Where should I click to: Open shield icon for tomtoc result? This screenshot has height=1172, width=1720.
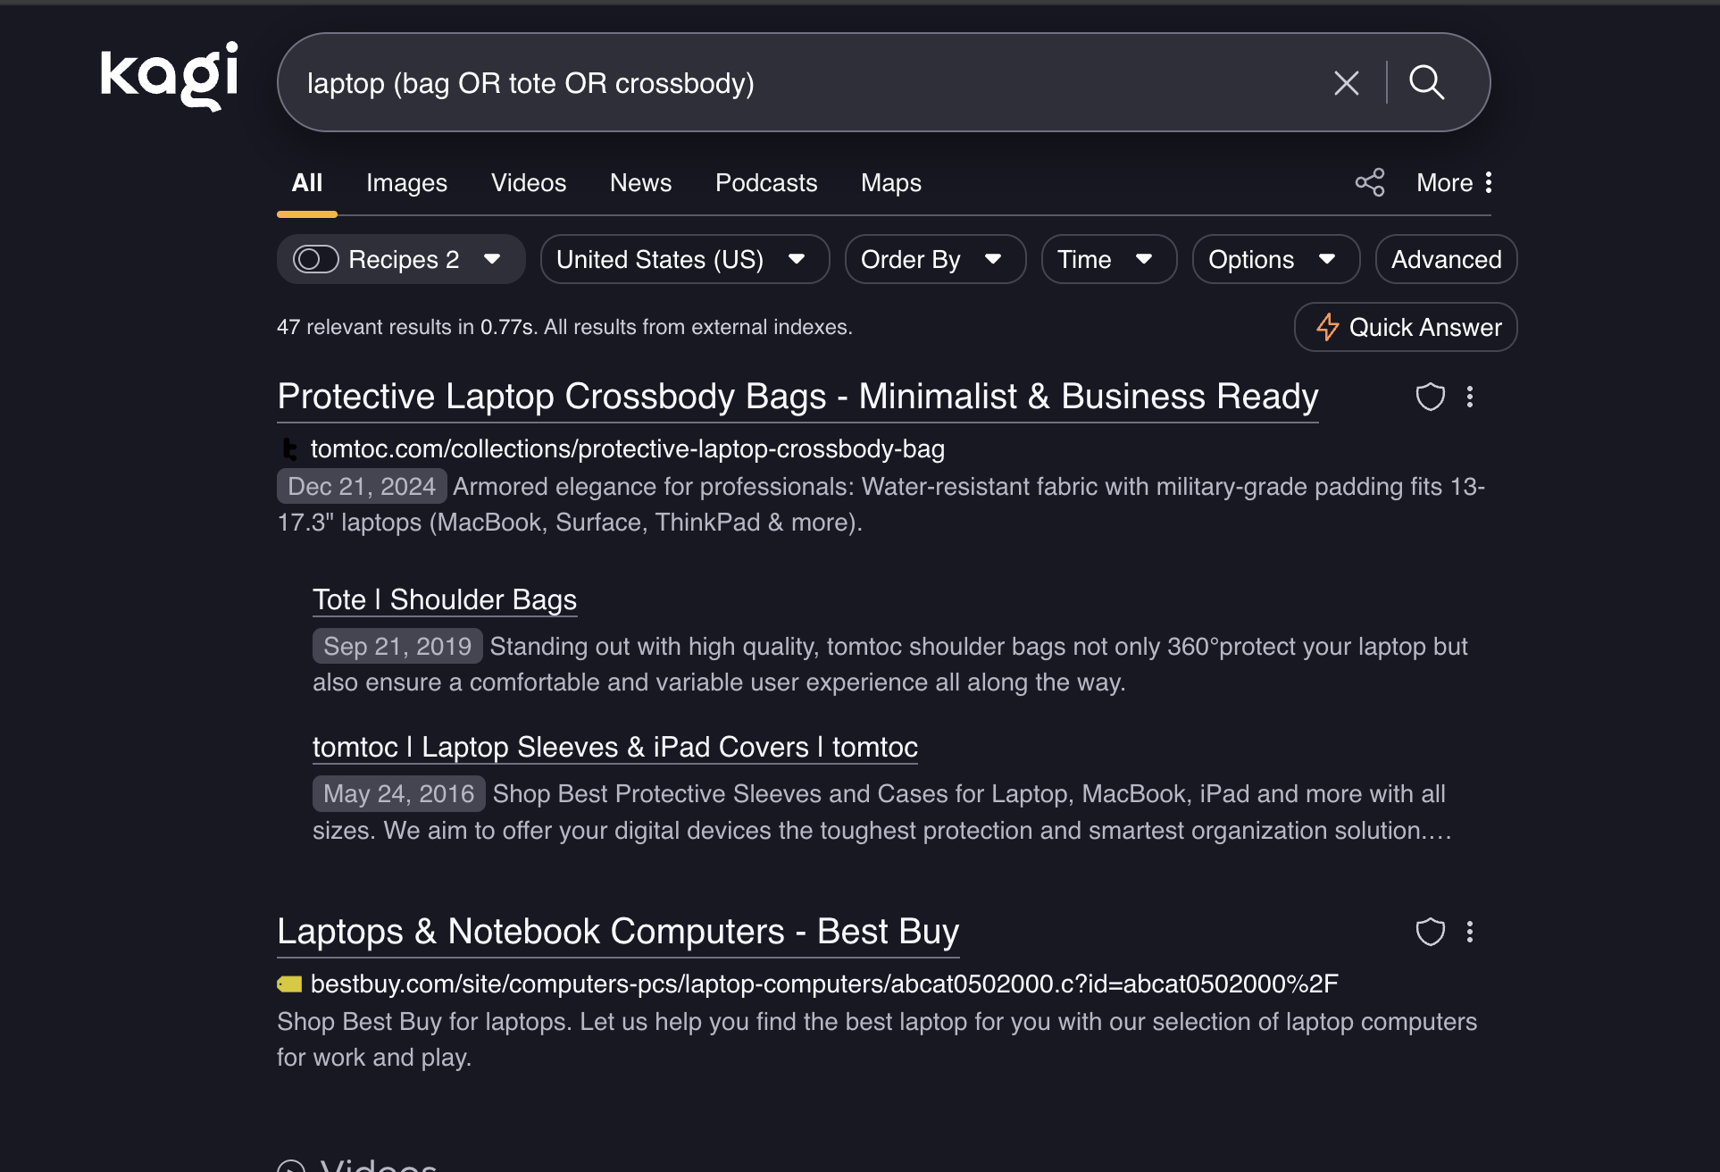pyautogui.click(x=1430, y=397)
